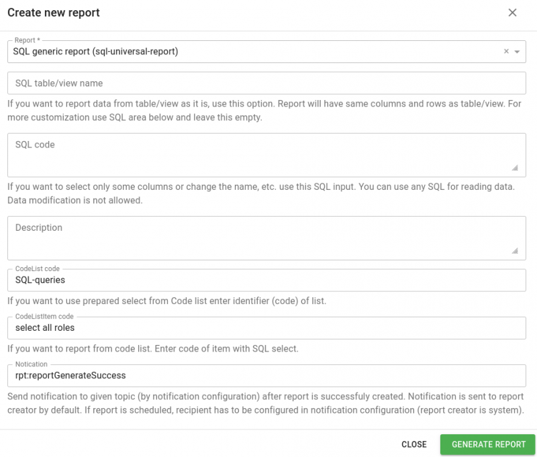Image resolution: width=537 pixels, height=457 pixels.
Task: Click the SQL table/view name field
Action: [x=266, y=83]
